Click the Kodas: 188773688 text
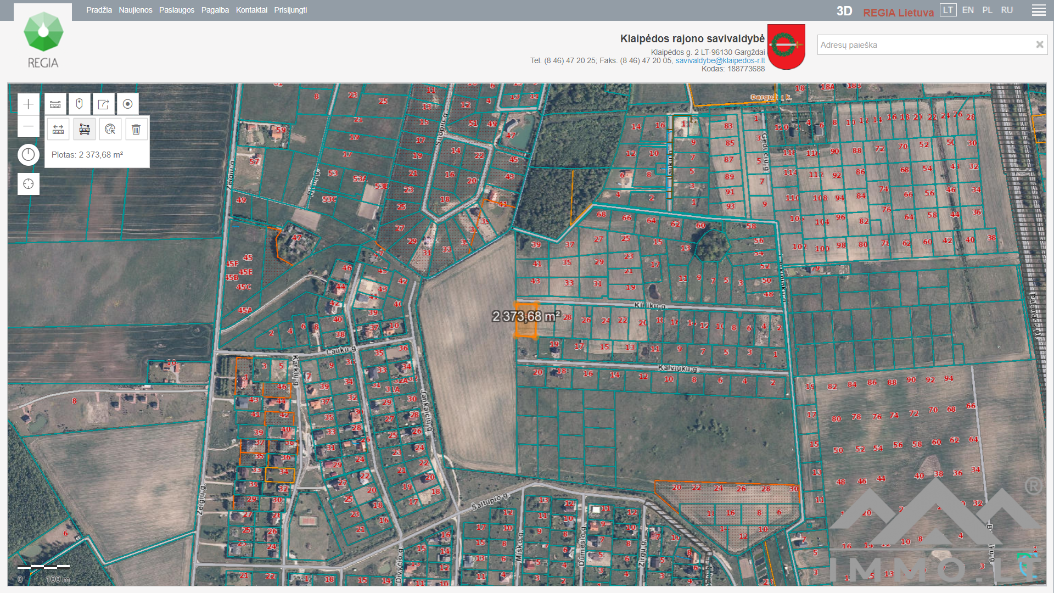The image size is (1054, 593). [733, 69]
